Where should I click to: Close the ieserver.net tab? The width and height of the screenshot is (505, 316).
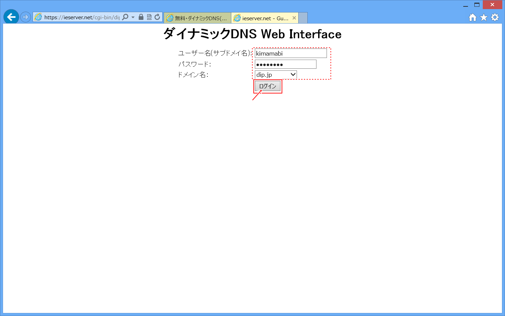tap(294, 18)
